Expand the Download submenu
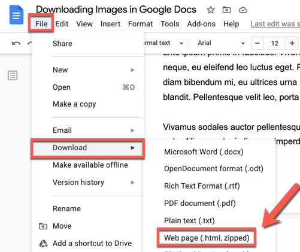Viewport: 300px width, 252px height. coord(87,148)
